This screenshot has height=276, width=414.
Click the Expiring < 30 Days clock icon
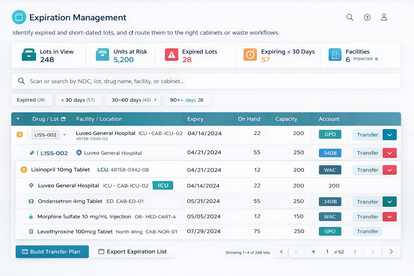[x=250, y=54]
